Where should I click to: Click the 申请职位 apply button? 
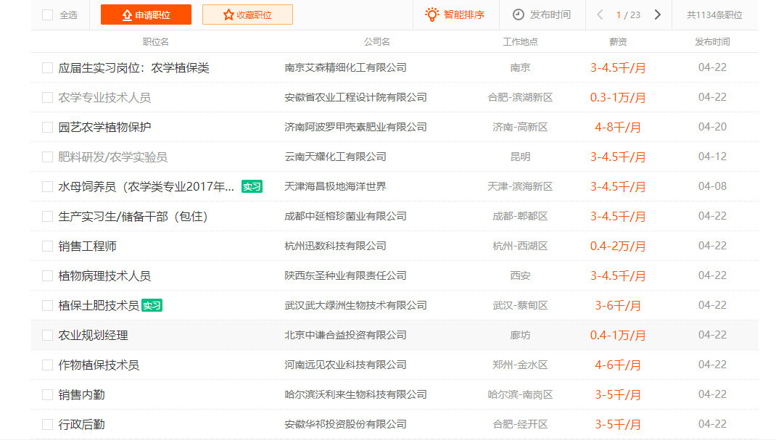point(146,14)
